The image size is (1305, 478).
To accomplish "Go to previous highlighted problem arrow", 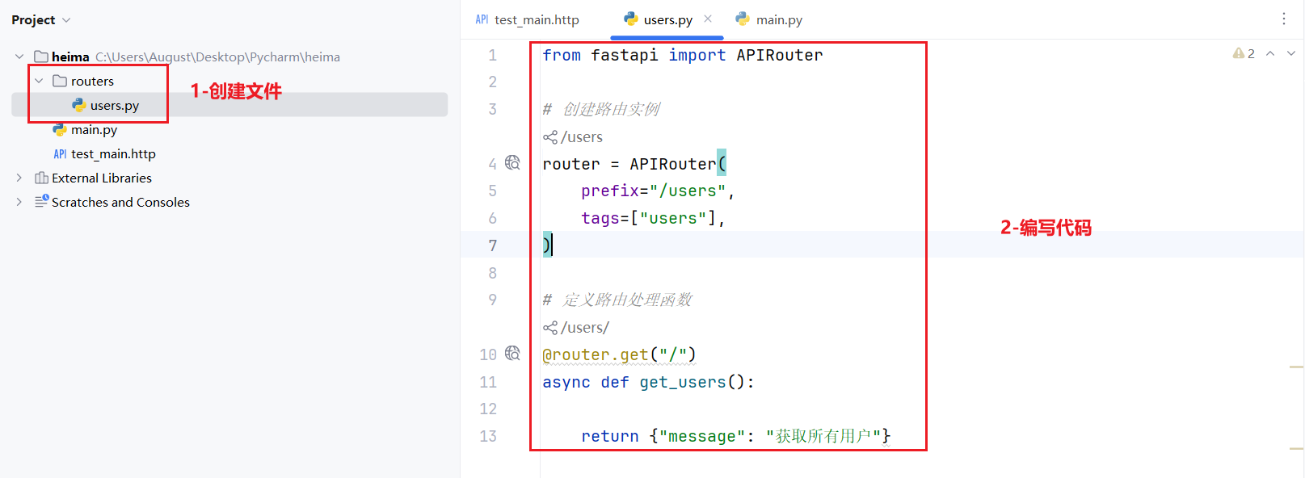I will click(1270, 53).
